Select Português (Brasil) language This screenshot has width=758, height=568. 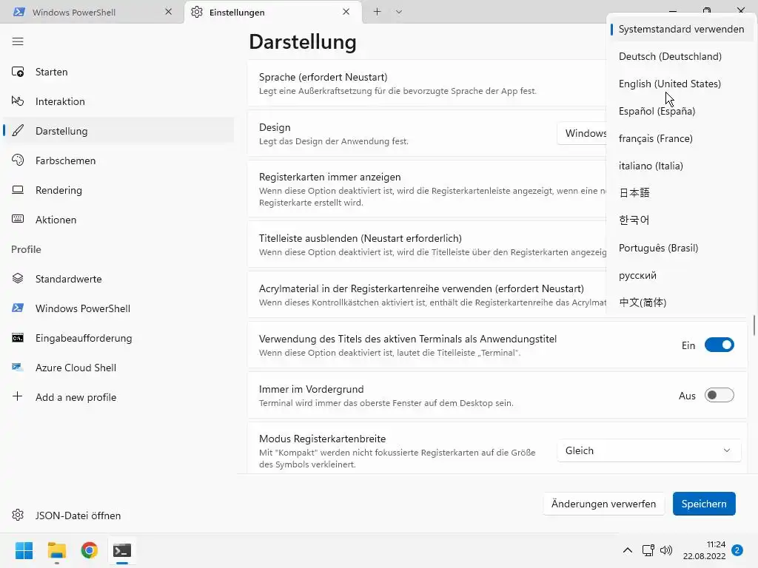(x=680, y=248)
